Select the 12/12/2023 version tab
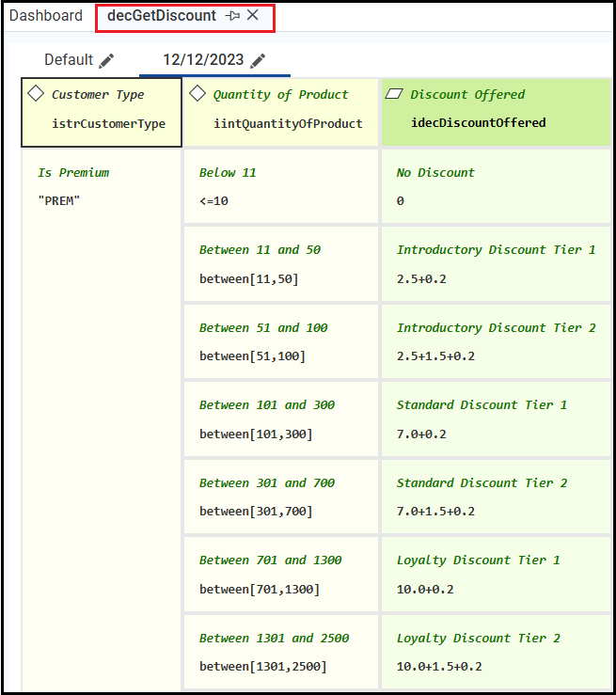This screenshot has width=616, height=695. click(203, 60)
